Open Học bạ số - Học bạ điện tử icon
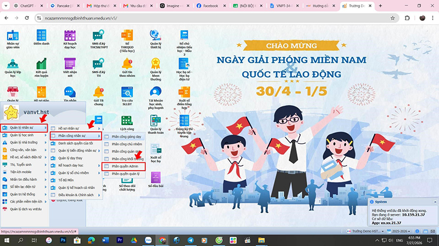This screenshot has height=246, width=439. click(184, 69)
